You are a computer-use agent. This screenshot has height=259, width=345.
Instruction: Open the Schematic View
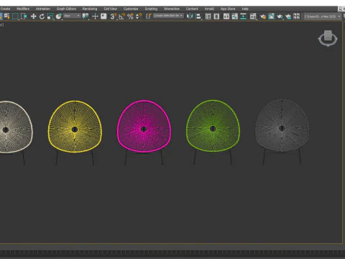tap(243, 17)
